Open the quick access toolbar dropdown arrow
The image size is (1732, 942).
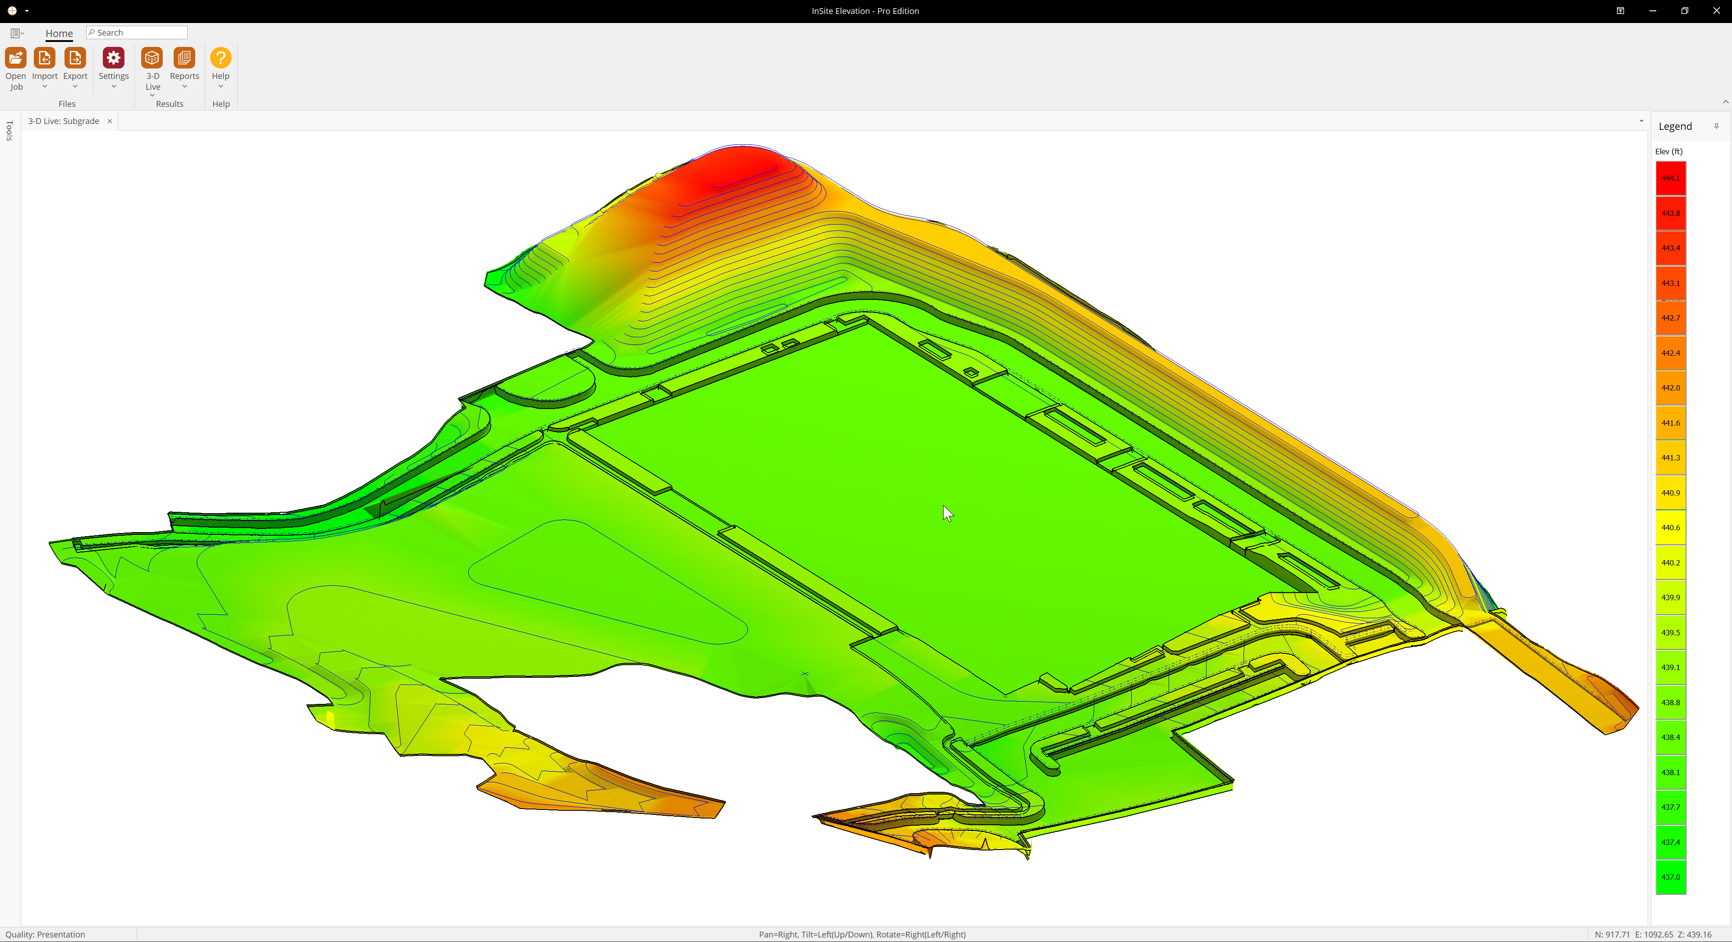tap(27, 11)
